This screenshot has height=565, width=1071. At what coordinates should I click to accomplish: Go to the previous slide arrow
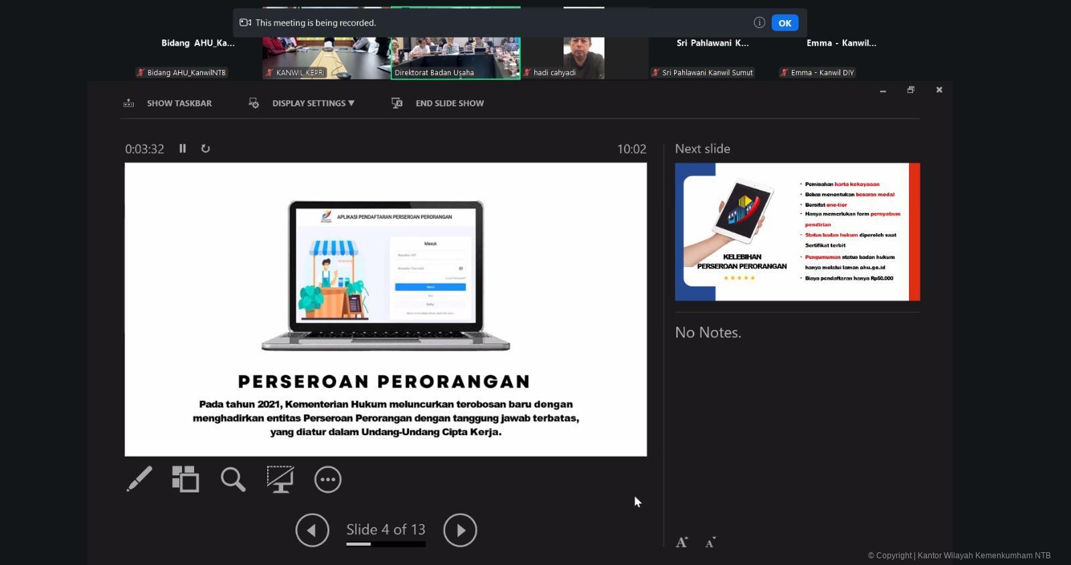tap(312, 530)
